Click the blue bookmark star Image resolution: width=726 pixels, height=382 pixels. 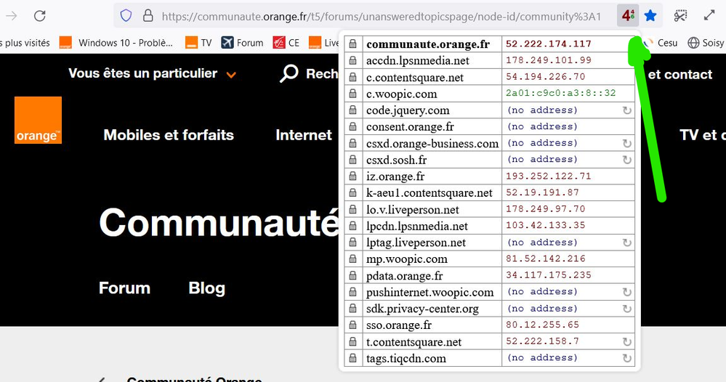[x=650, y=16]
